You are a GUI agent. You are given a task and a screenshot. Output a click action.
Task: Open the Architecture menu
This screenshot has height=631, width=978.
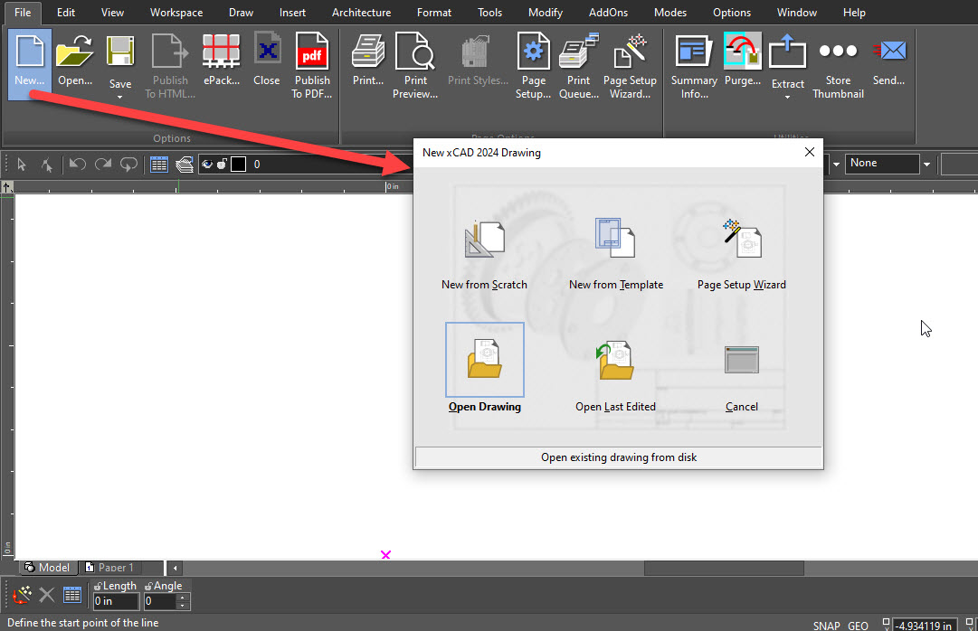pos(361,13)
